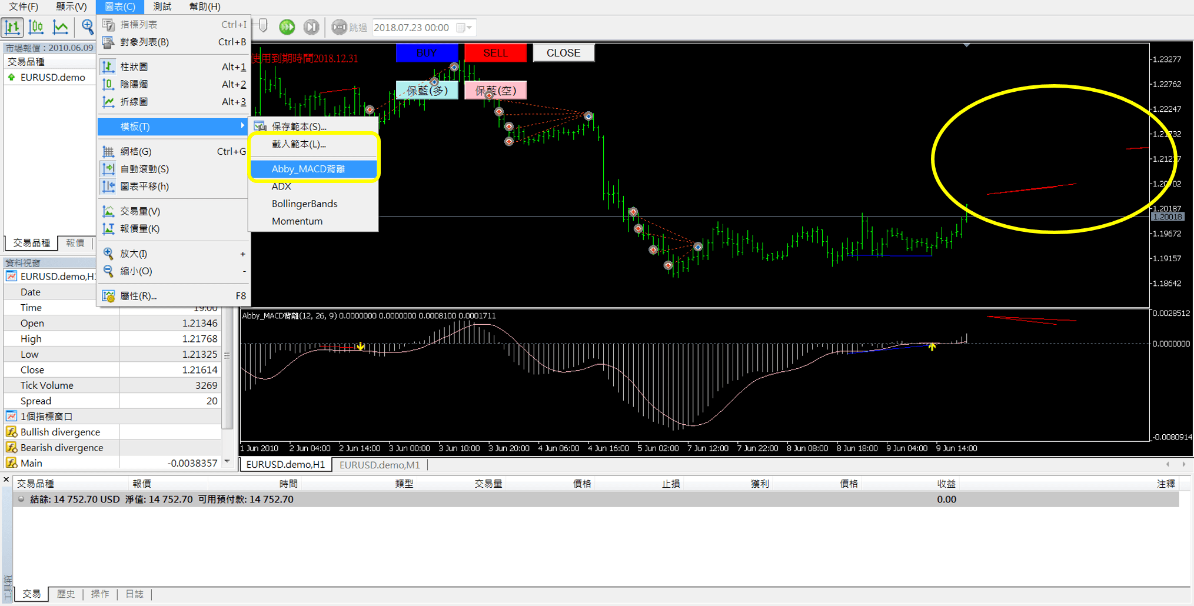Screen dimensions: 1194x606
Task: Click the blue BUY button
Action: [x=427, y=53]
